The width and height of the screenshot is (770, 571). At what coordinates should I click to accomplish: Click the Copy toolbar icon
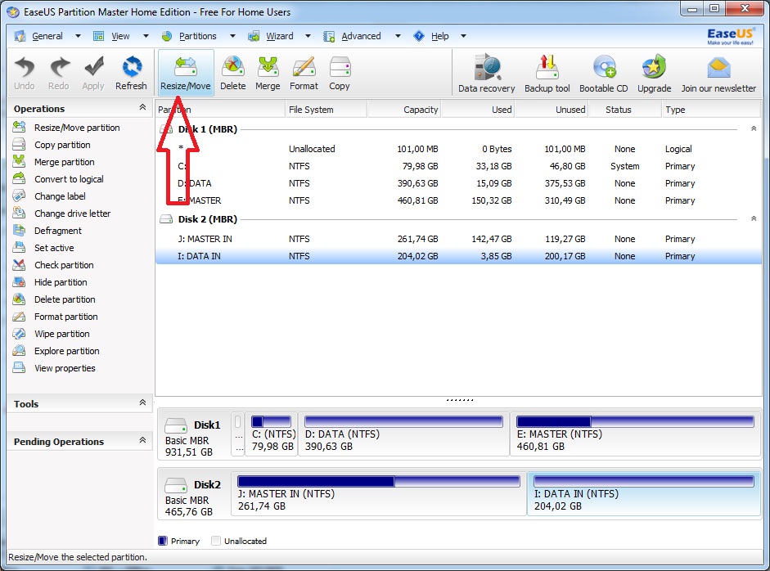pos(340,73)
